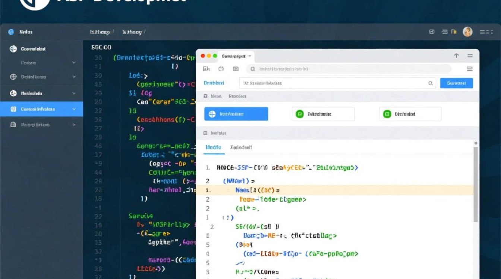Click the magnifier icon inside the search field

pos(431,83)
